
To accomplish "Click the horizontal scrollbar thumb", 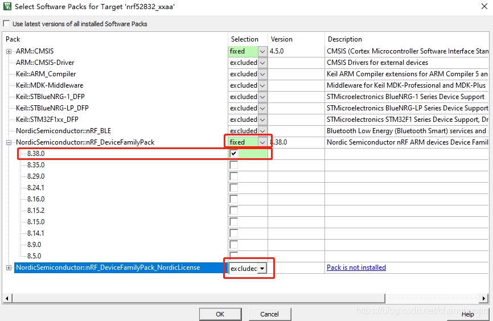I will point(199,298).
